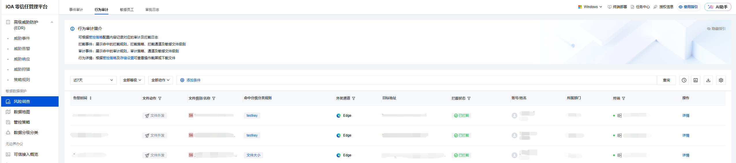
Task: Open 数据地图 in the sidebar
Action: click(22, 112)
